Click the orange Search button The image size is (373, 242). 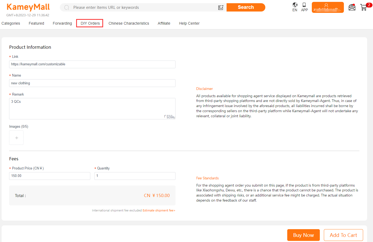(246, 7)
